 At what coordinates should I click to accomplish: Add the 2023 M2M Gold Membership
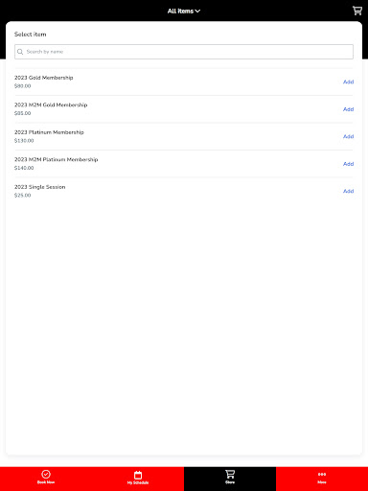coord(348,109)
